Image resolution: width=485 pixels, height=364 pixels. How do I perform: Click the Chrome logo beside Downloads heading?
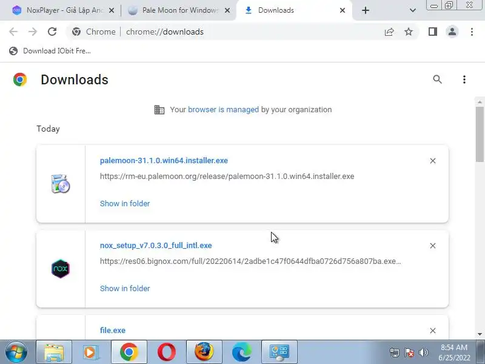20,79
